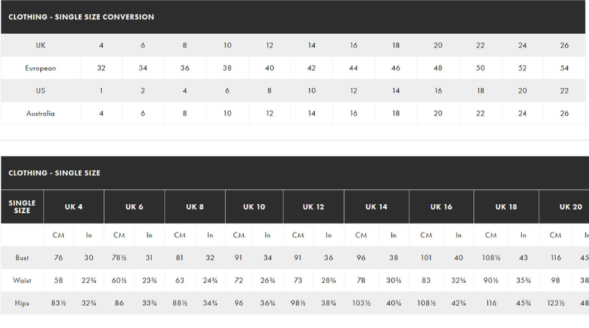Click the Waist row label
The image size is (589, 328).
[22, 280]
